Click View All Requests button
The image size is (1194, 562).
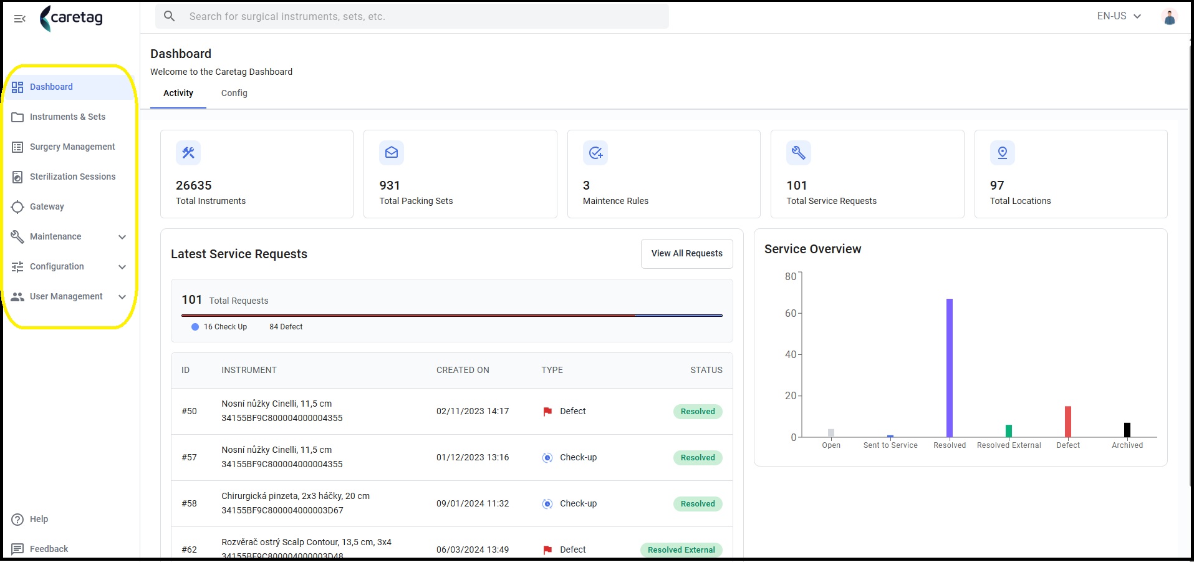[x=687, y=254]
